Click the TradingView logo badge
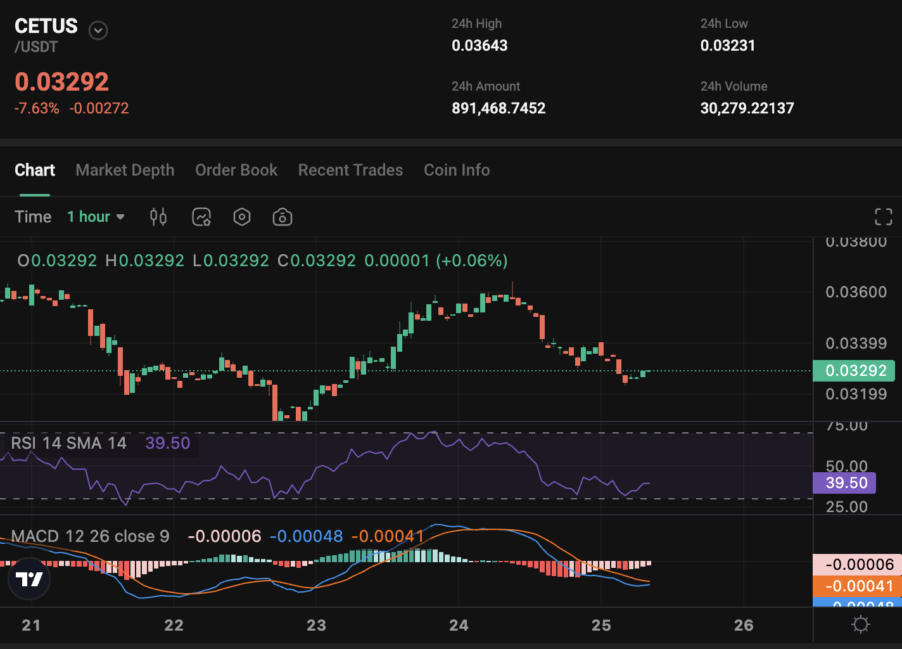 click(29, 579)
